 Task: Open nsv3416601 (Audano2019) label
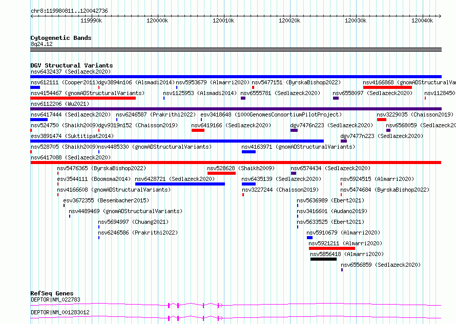click(332, 211)
